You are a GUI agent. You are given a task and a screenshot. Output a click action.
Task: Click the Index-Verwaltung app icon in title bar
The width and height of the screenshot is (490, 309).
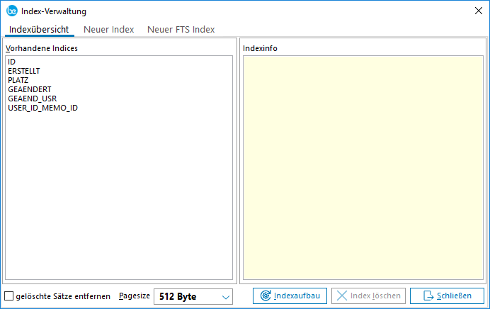pyautogui.click(x=11, y=11)
